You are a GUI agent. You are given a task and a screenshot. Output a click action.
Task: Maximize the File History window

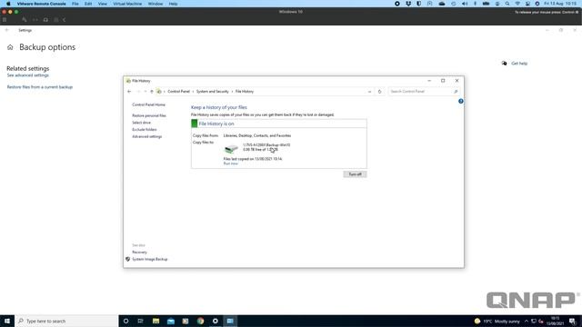click(x=443, y=81)
